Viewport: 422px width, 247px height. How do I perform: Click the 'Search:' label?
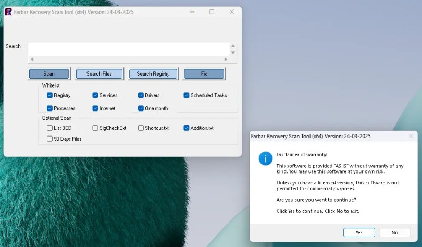[14, 46]
